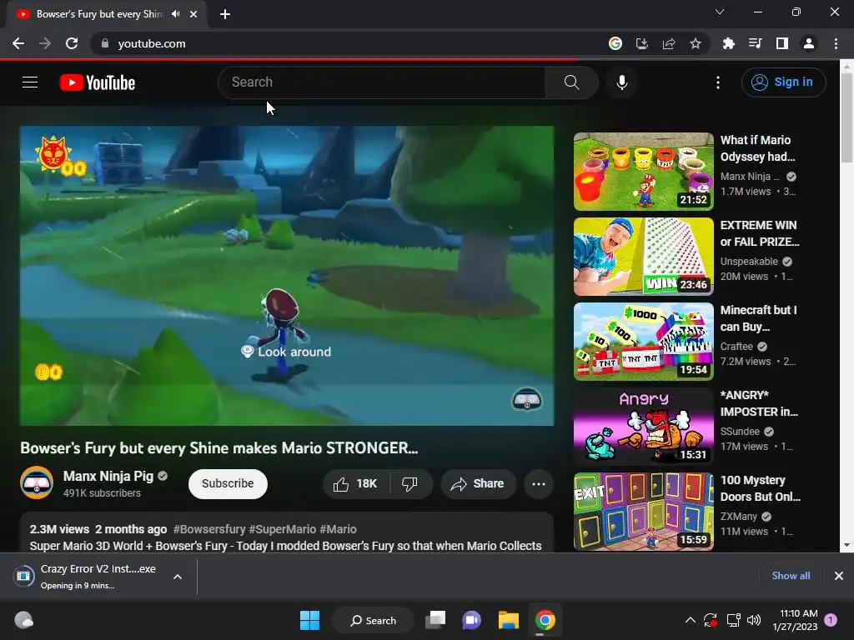854x640 pixels.
Task: Click Show all downloads link
Action: [791, 576]
